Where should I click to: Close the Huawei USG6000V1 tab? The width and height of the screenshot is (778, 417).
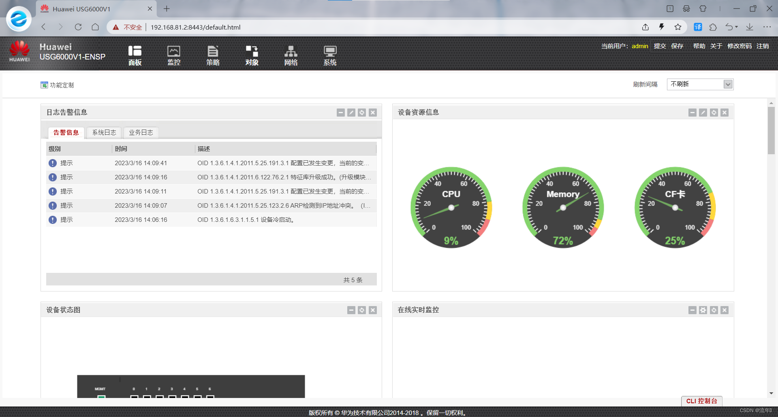[x=150, y=9]
